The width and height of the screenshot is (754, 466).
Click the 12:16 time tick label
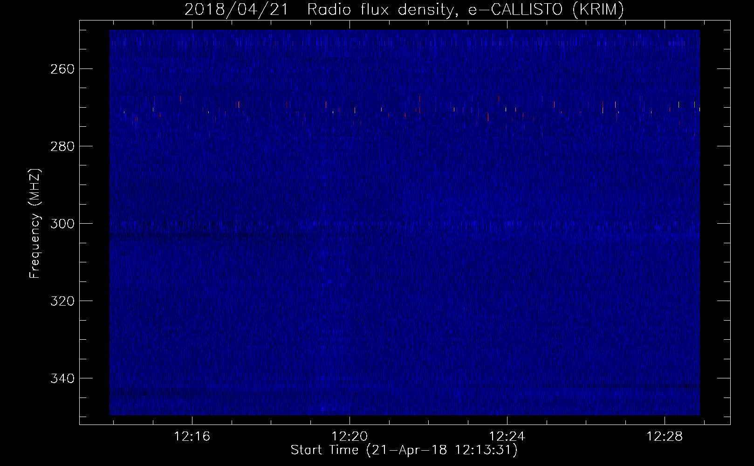click(x=192, y=436)
